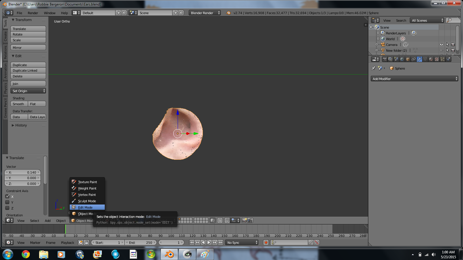
Task: Expand the History panel
Action: click(13, 125)
